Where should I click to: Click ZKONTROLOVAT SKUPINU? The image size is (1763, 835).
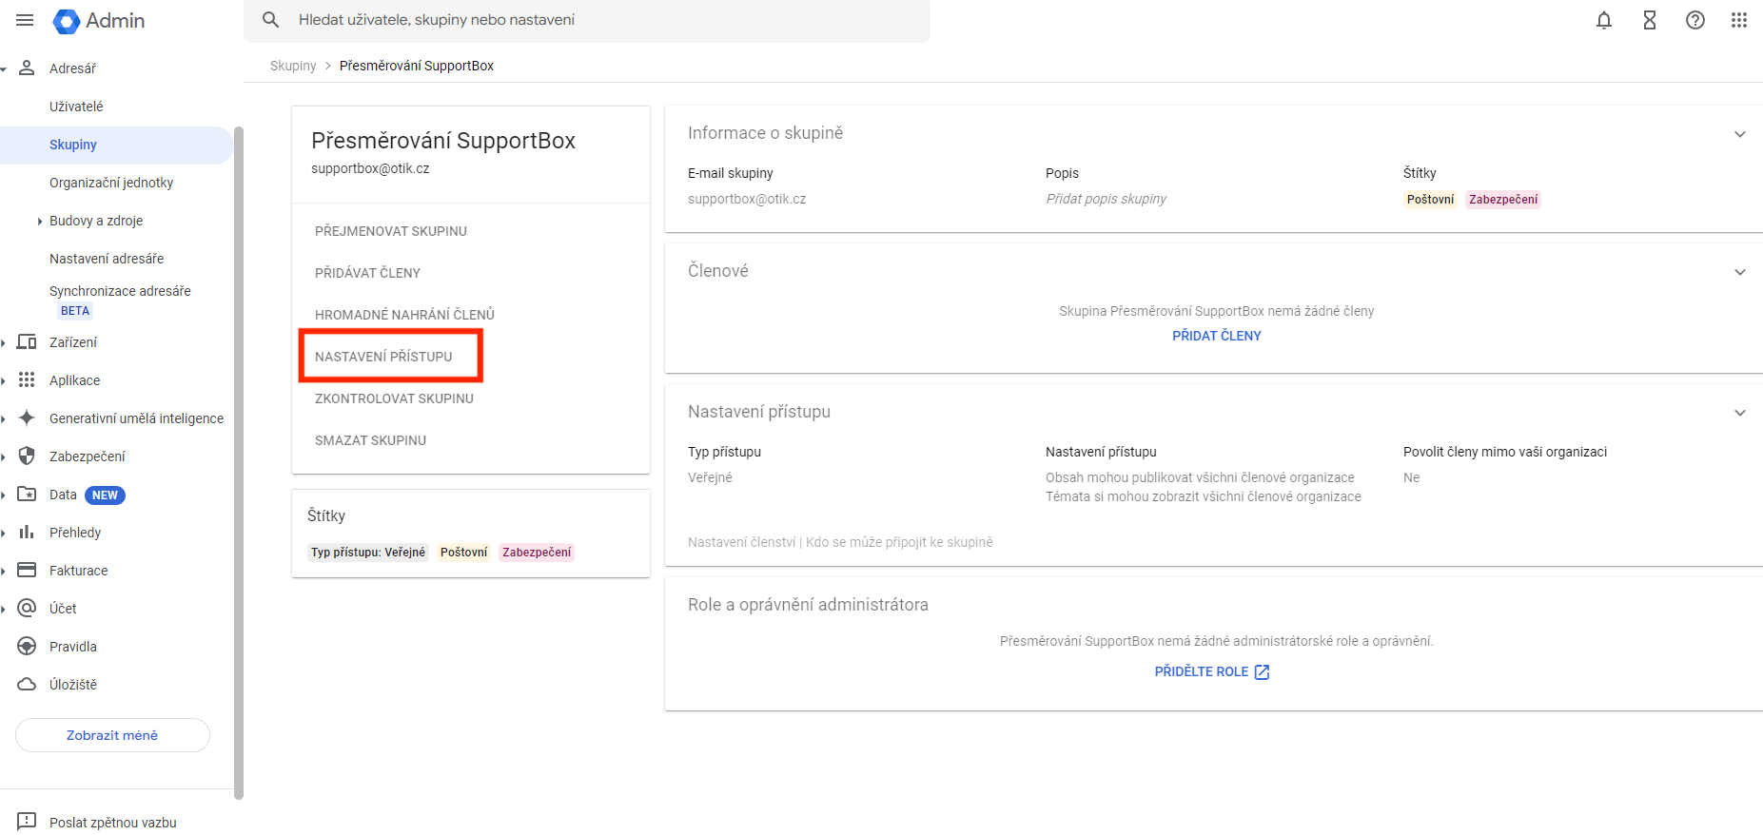(394, 398)
